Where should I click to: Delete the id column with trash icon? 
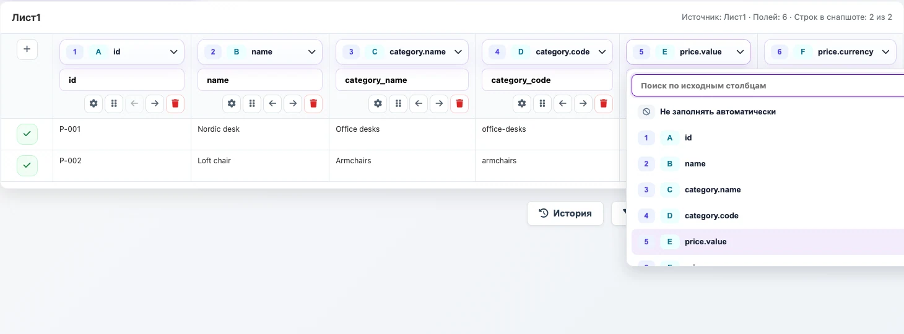(x=175, y=103)
